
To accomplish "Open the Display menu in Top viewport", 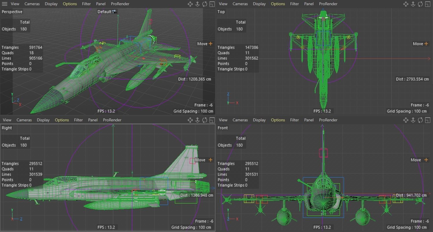I will click(259, 4).
